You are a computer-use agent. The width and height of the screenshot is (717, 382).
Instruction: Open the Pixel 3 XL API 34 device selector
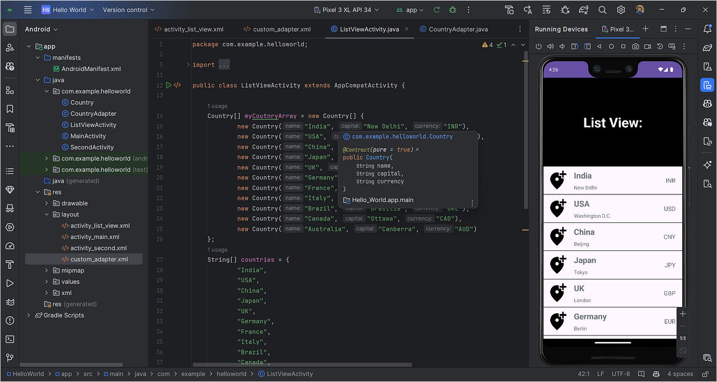(x=346, y=10)
